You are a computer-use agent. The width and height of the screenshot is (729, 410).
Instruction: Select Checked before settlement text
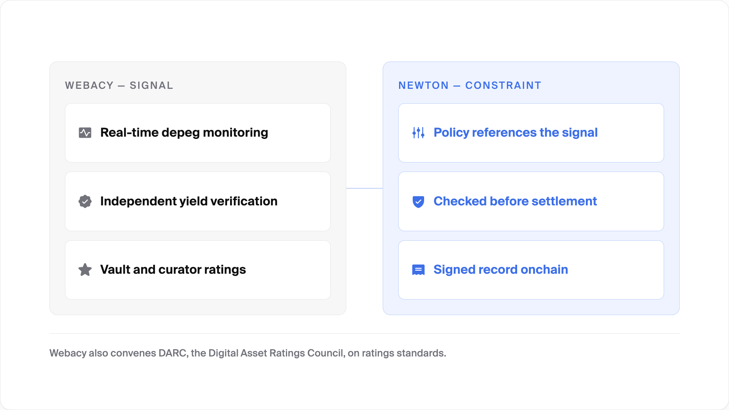515,201
